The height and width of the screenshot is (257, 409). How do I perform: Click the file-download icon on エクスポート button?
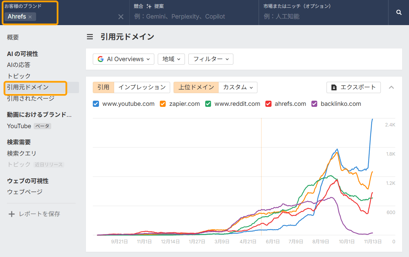(x=334, y=87)
